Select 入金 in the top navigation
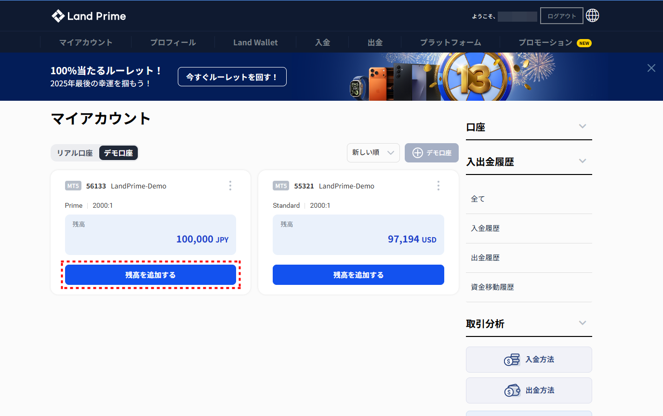Image resolution: width=663 pixels, height=416 pixels. tap(323, 42)
